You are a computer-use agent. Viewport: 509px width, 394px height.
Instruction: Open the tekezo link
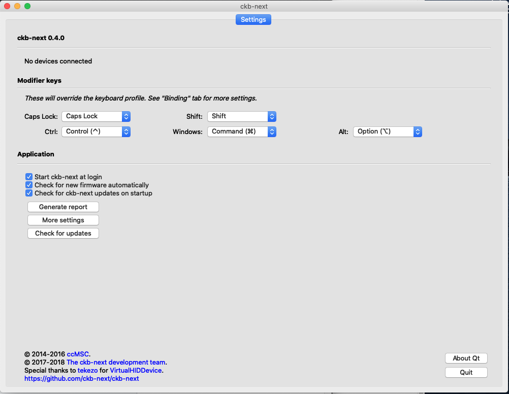pos(88,370)
